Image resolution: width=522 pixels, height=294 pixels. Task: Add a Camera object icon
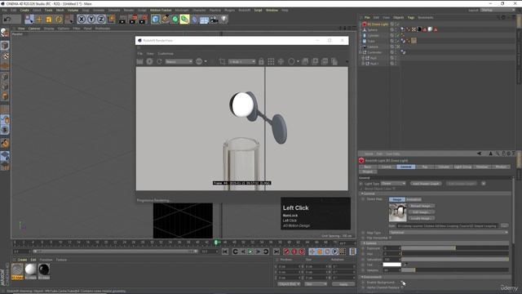214,20
